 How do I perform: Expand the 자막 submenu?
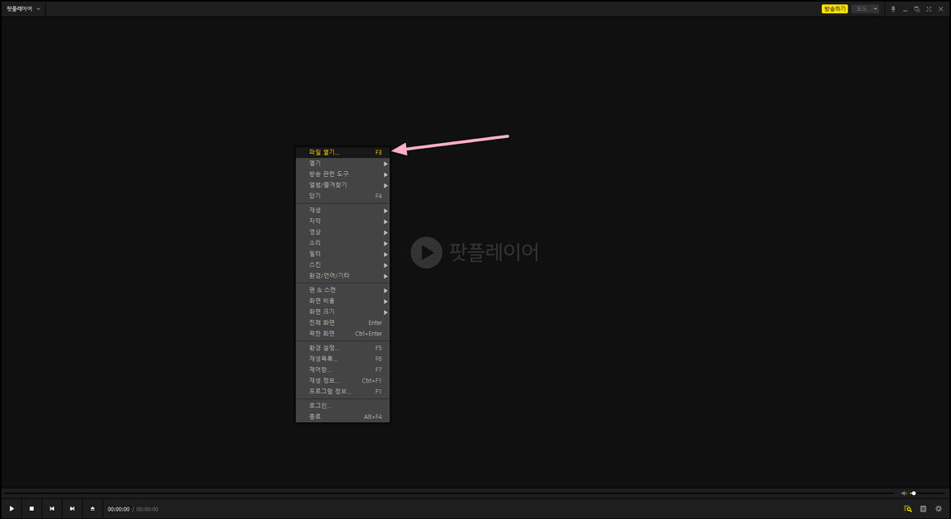(342, 221)
